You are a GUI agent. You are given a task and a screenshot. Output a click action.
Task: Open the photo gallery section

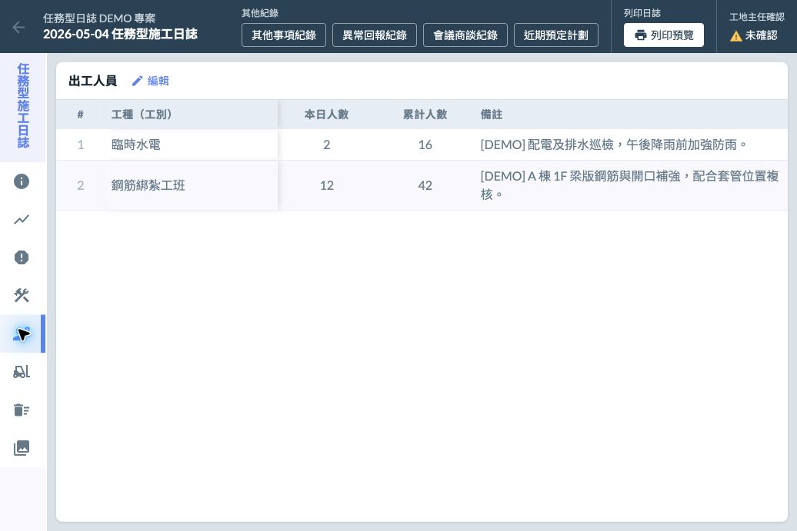(x=22, y=448)
